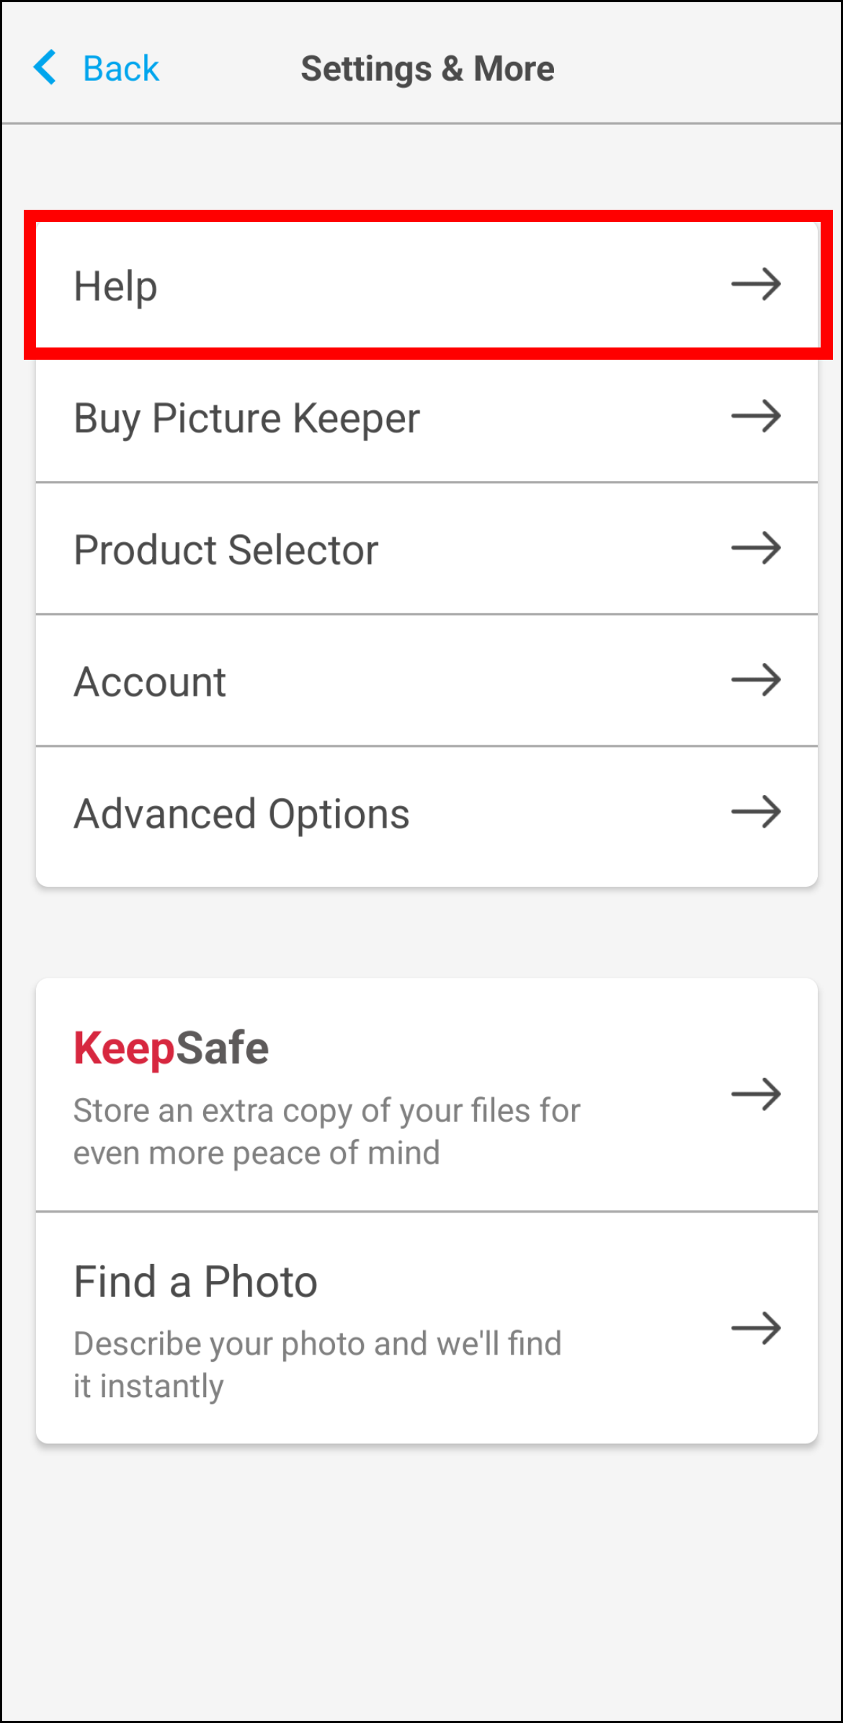This screenshot has height=1723, width=843.
Task: Click the KeepSafe logo title
Action: pos(171,1049)
